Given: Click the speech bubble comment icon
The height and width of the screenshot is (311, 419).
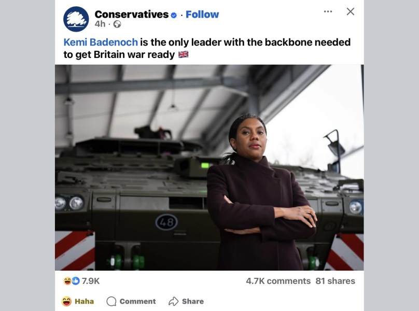Looking at the screenshot, I should pyautogui.click(x=111, y=301).
